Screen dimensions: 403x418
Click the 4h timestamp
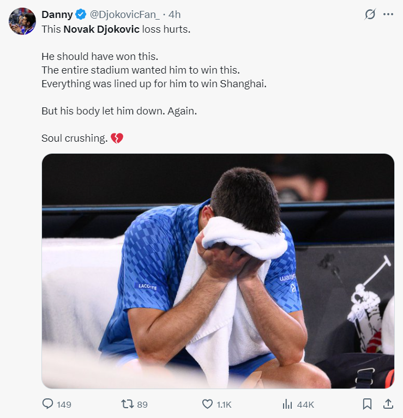point(175,14)
